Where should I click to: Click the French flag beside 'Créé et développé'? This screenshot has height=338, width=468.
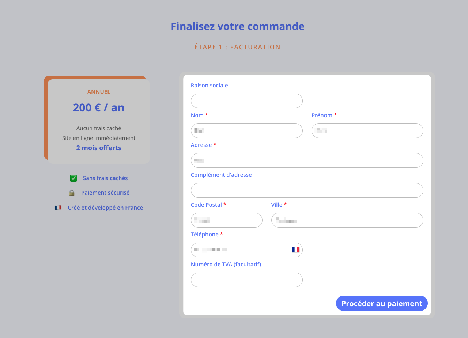pos(58,208)
